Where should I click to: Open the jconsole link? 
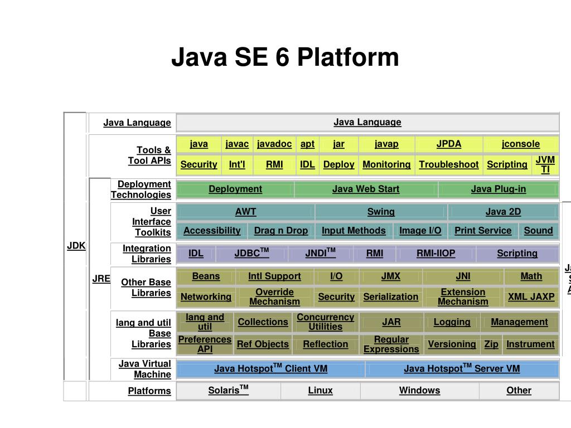click(521, 144)
